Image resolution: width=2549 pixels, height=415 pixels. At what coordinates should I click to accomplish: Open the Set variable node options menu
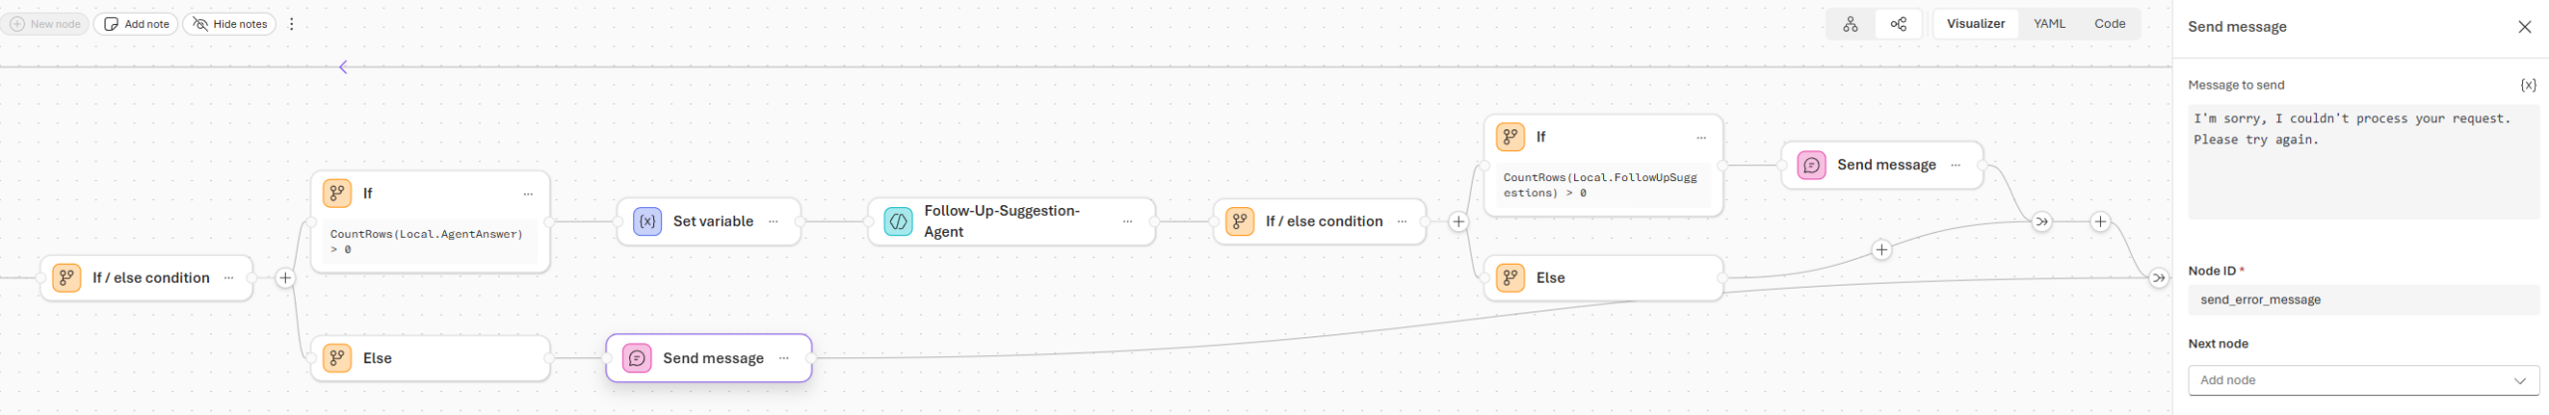click(774, 221)
